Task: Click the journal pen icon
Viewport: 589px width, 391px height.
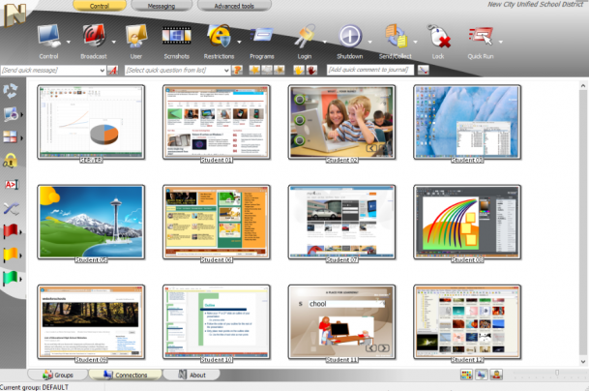Action: [424, 70]
